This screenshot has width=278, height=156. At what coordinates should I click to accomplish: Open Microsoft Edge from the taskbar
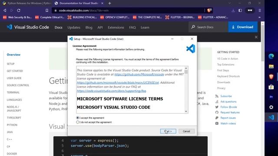tap(271, 56)
